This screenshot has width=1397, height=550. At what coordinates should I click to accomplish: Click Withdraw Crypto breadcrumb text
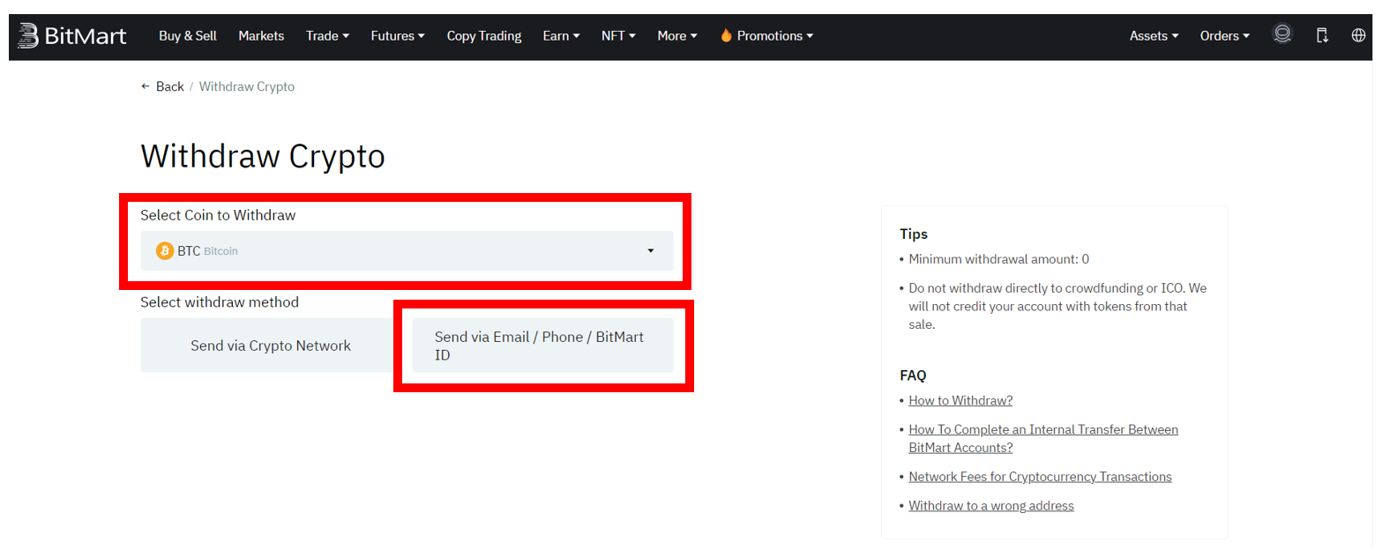[247, 86]
